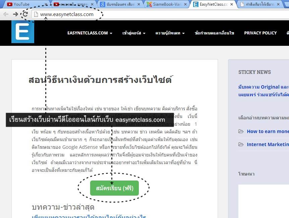Reload the current page
Screen dimensions: 289x218
tap(25, 14)
